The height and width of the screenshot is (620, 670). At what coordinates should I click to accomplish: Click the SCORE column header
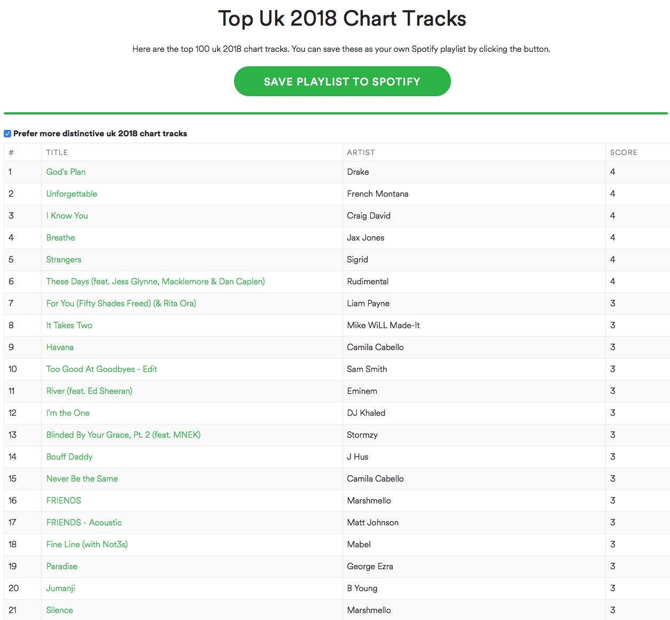click(624, 152)
